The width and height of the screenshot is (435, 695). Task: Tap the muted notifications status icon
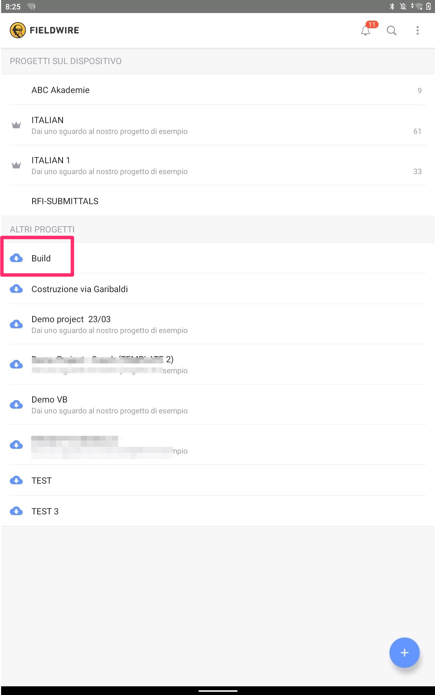tap(403, 7)
